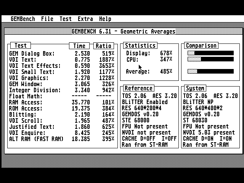The height and width of the screenshot is (183, 244).
Task: Select the GEM Dialog Box test row
Action: [62, 53]
